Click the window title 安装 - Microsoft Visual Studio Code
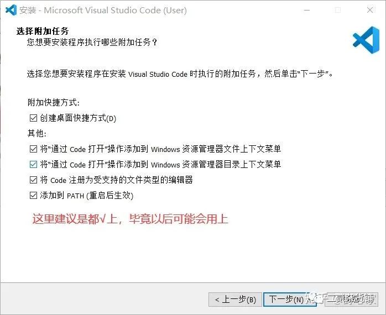 click(103, 11)
